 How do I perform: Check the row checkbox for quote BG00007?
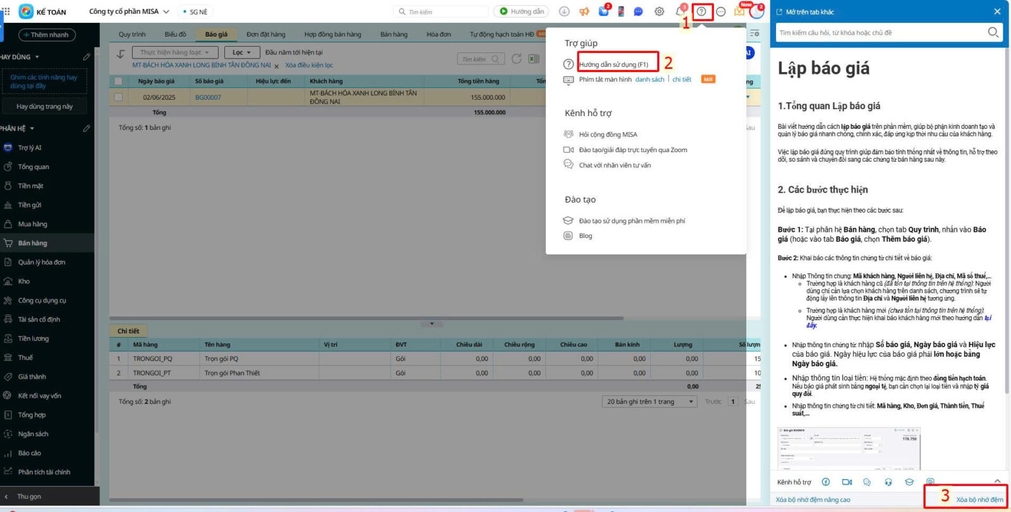pyautogui.click(x=118, y=97)
